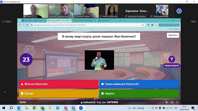Toggle Chrome side panel icon
The width and height of the screenshot is (198, 111).
152,25
